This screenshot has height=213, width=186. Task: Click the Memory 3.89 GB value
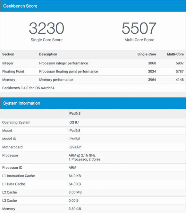click(75, 209)
